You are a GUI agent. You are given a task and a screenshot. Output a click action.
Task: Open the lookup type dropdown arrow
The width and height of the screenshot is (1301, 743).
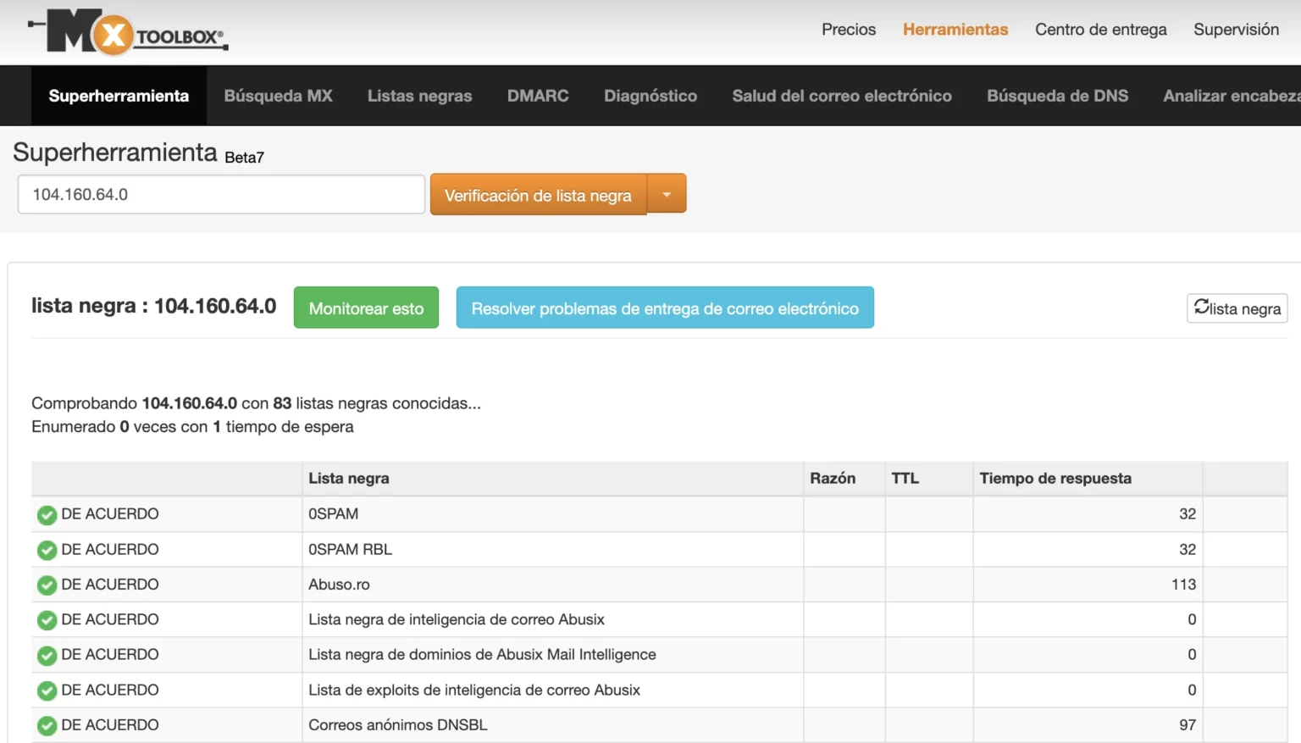pos(667,195)
